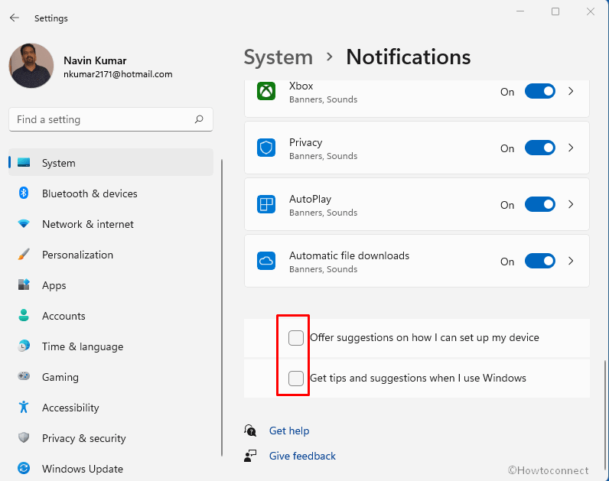Viewport: 609px width, 481px height.
Task: Click the System monitor icon
Action: (24, 162)
